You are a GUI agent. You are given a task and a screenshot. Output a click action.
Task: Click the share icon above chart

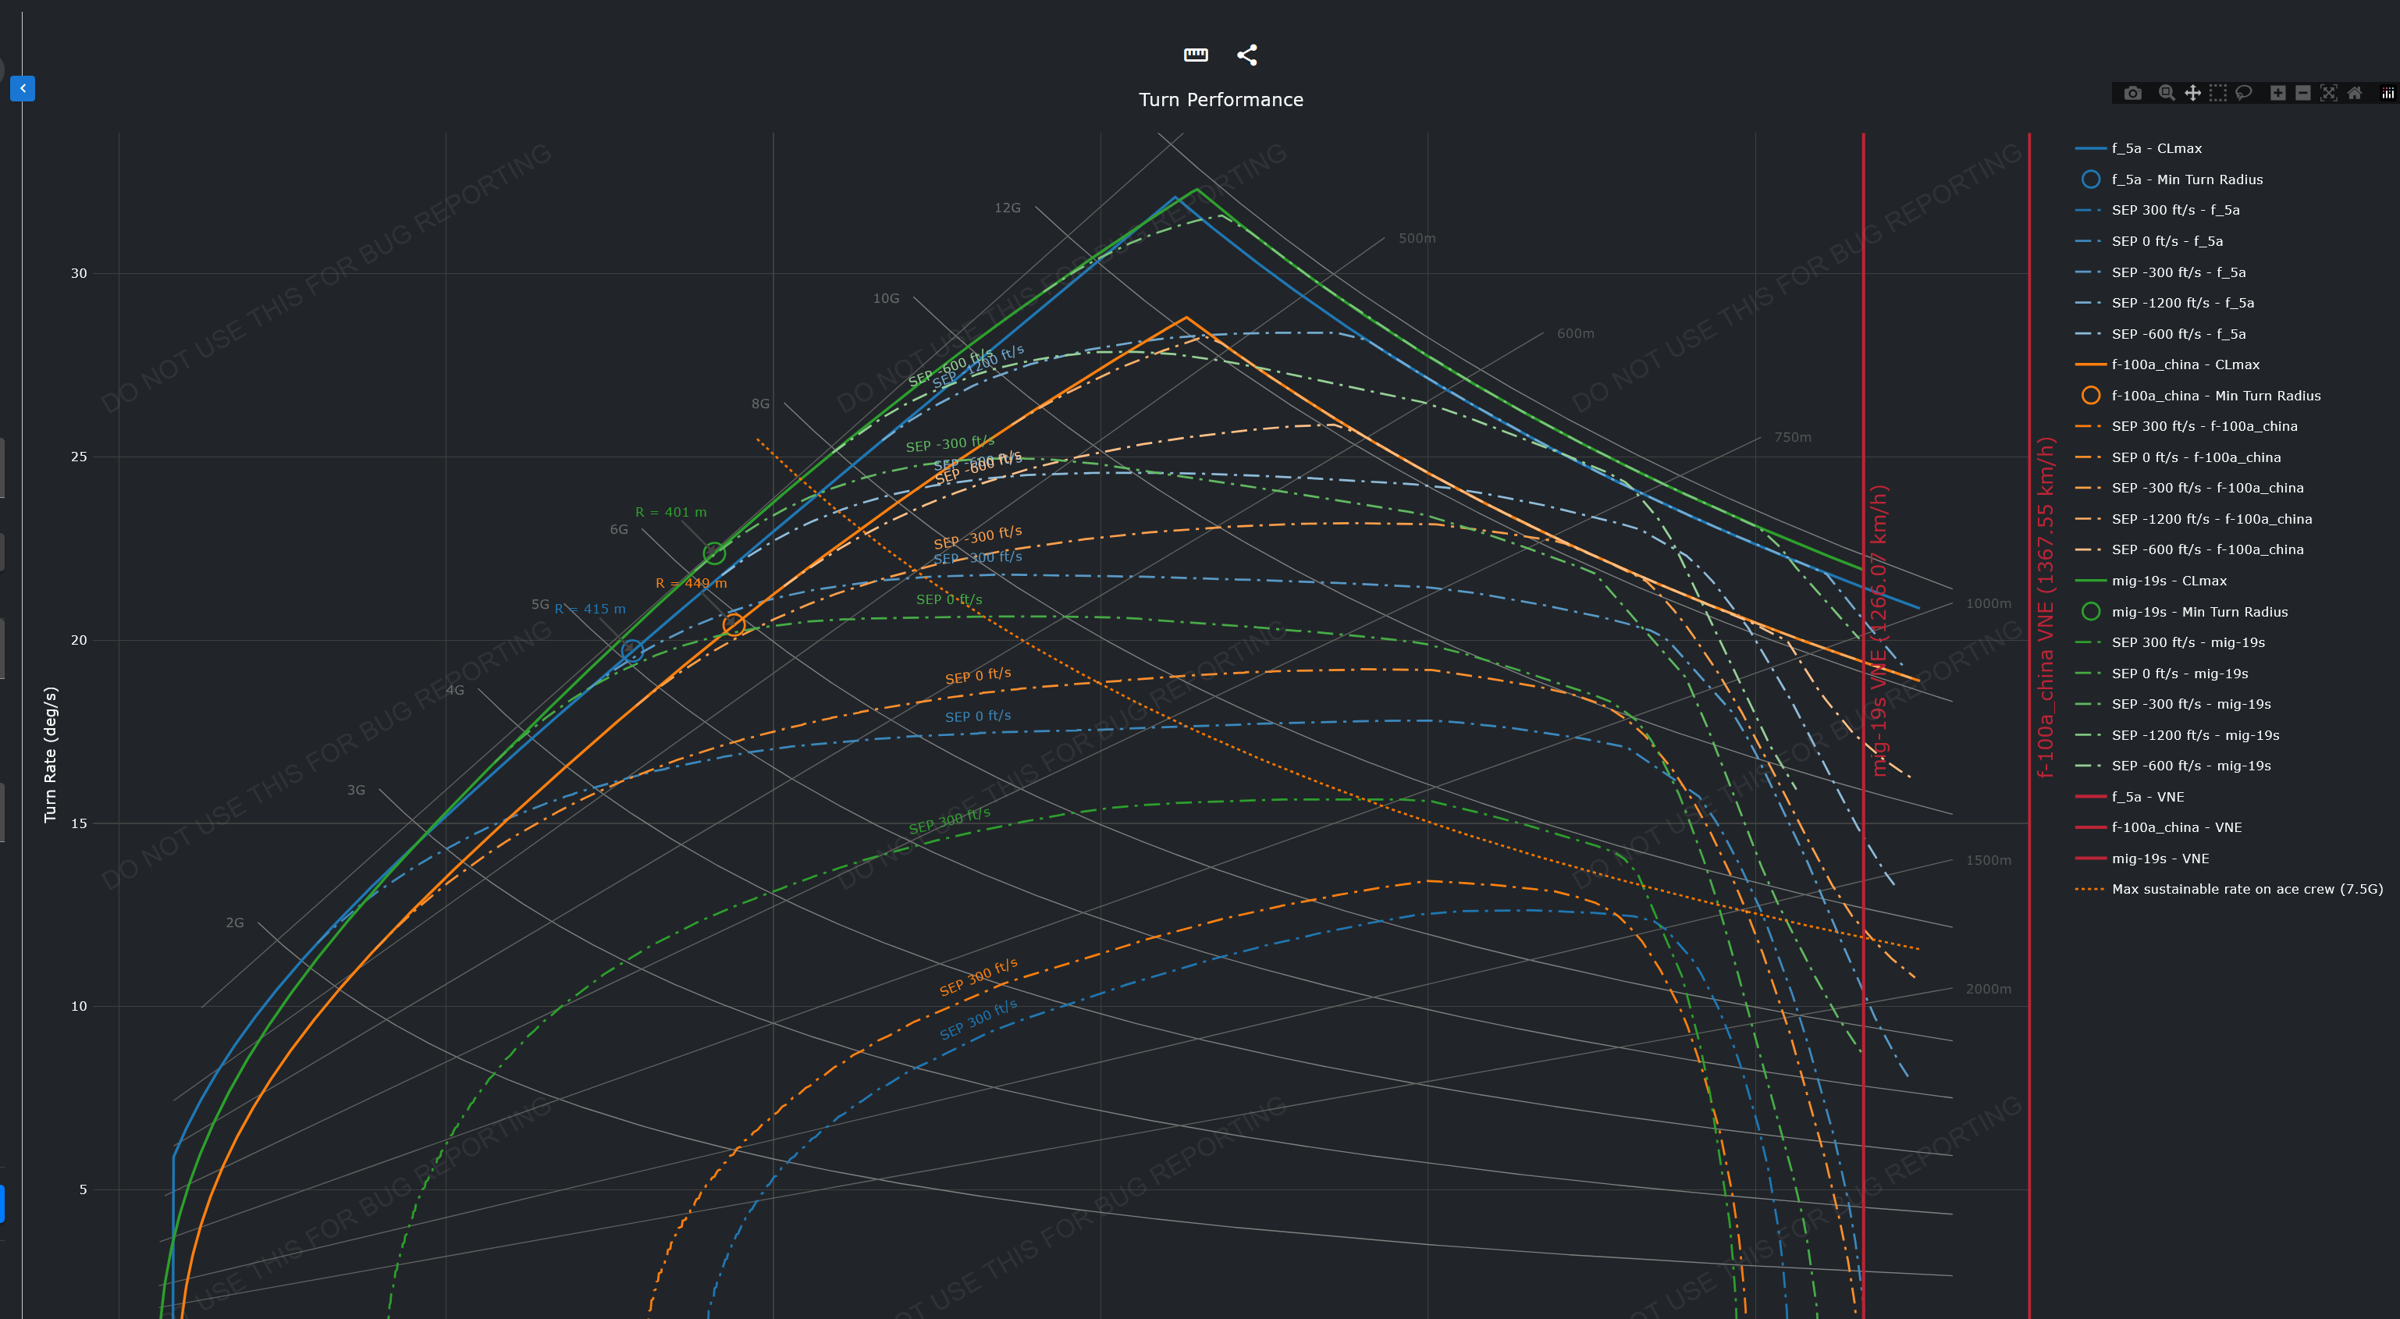click(x=1246, y=55)
